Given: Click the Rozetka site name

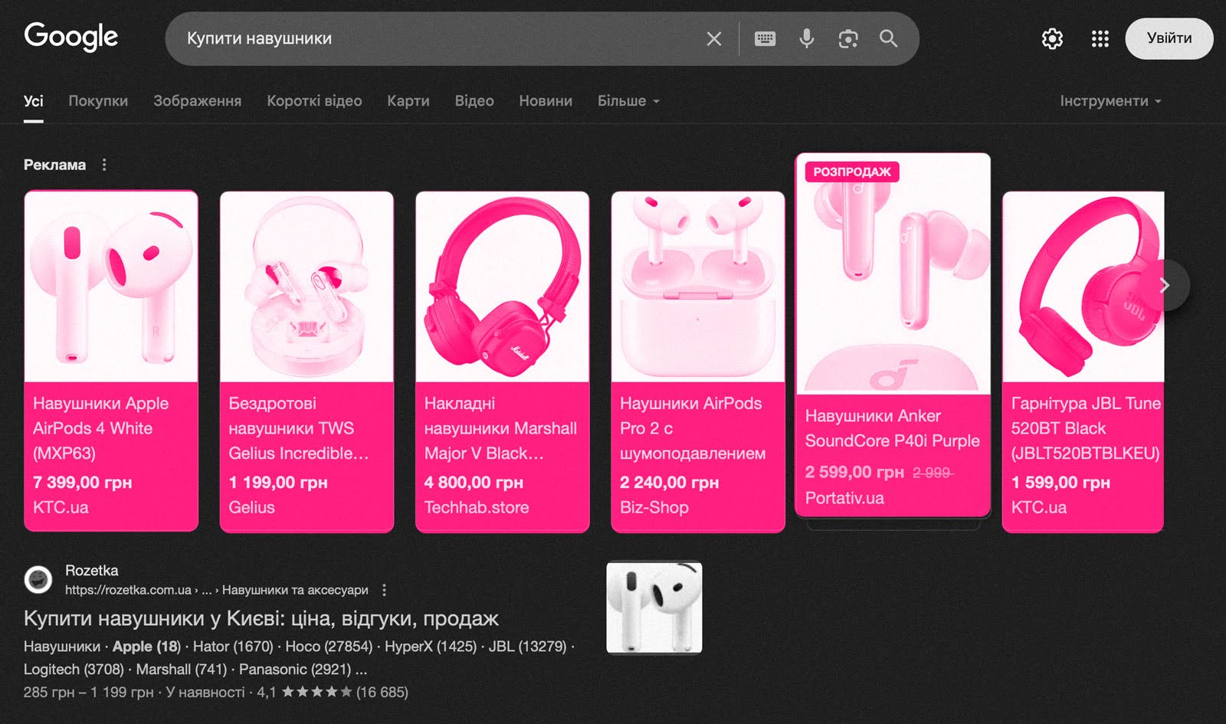Looking at the screenshot, I should pyautogui.click(x=92, y=571).
